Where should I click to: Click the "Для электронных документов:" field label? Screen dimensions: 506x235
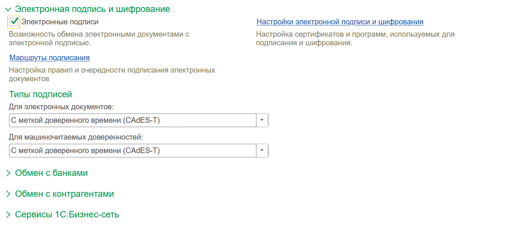coord(61,107)
